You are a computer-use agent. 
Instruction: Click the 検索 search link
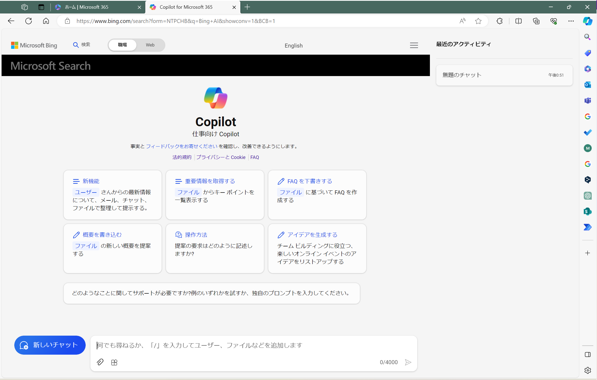pyautogui.click(x=82, y=45)
